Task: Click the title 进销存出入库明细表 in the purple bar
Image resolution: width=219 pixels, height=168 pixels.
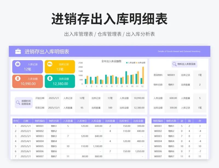Action: point(47,52)
